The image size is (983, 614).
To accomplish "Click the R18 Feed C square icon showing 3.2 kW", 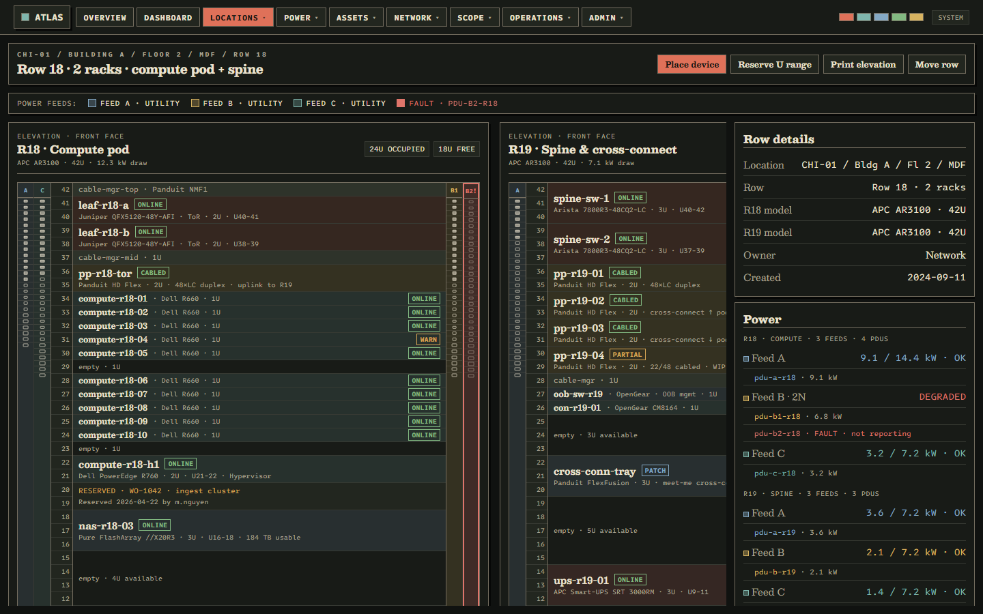I will click(746, 454).
